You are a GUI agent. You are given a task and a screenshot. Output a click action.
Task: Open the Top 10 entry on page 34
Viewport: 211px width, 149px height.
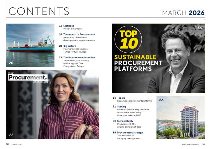pyautogui.click(x=121, y=97)
